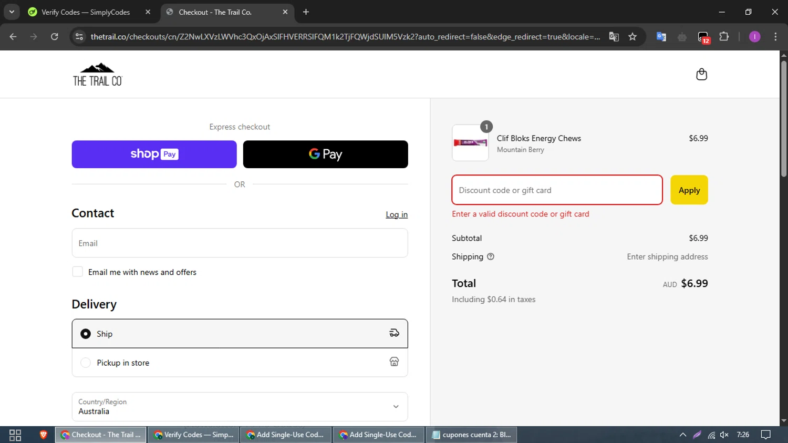Open the notification center icon in the taskbar
Viewport: 788px width, 443px height.
[x=766, y=435]
